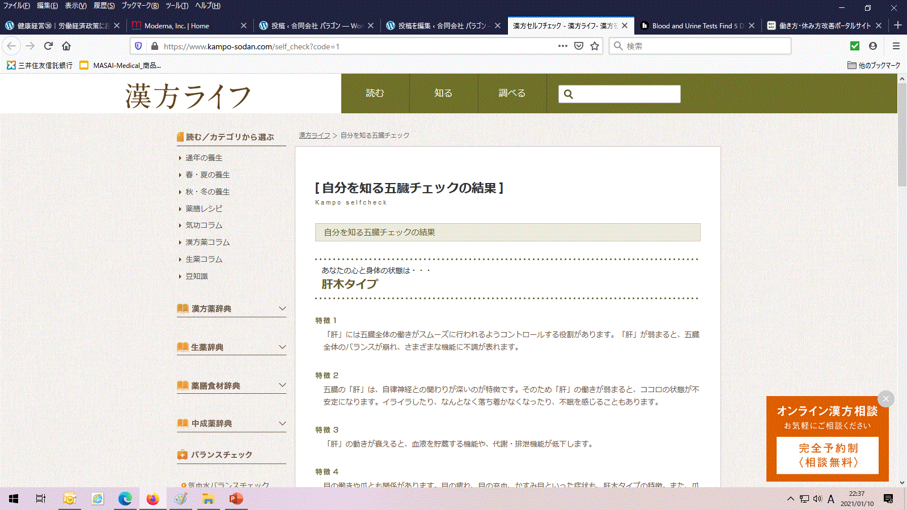The image size is (907, 510).
Task: Save the page to Pocket
Action: click(x=579, y=46)
